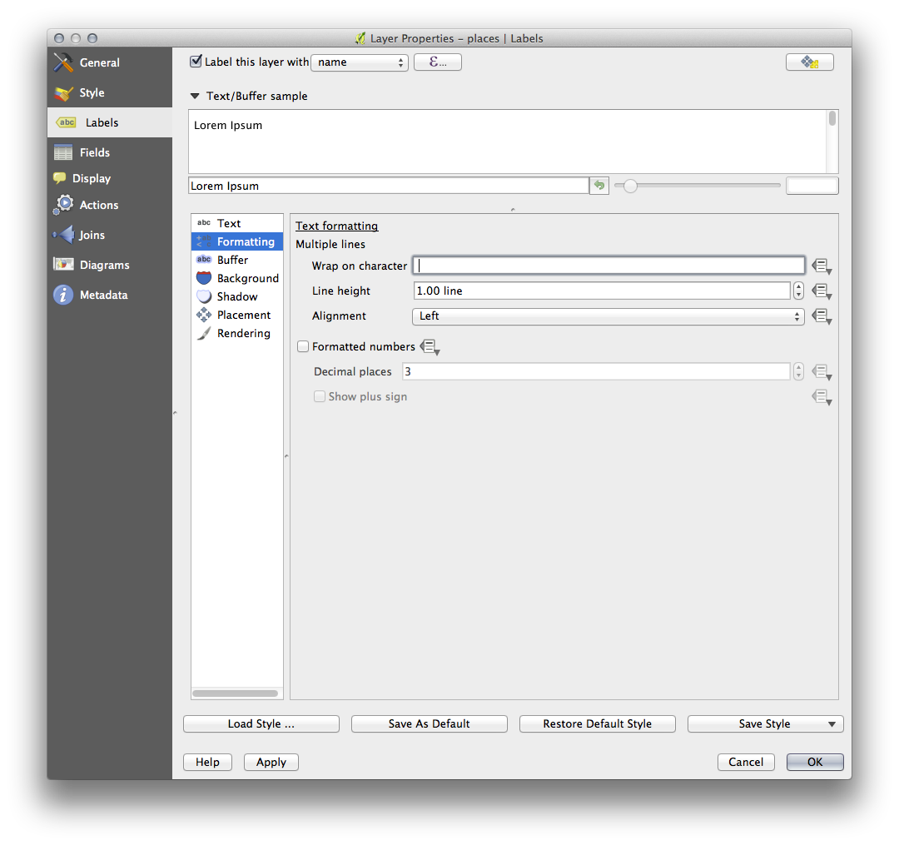The image size is (899, 845).
Task: Click the Restore Default Style button
Action: point(597,724)
